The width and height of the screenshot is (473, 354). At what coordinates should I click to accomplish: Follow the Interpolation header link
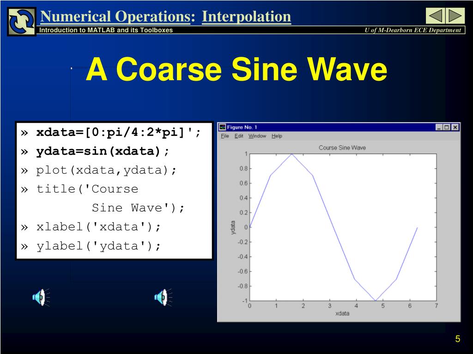click(x=246, y=17)
